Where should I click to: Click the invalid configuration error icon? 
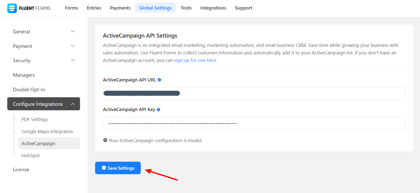[x=105, y=140]
